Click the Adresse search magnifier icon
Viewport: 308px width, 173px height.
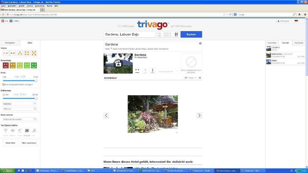click(35, 109)
